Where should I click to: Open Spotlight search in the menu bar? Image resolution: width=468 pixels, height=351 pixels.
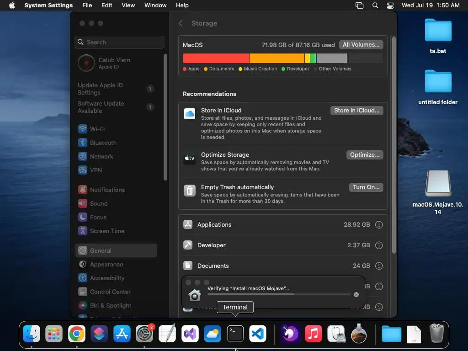[x=375, y=5]
